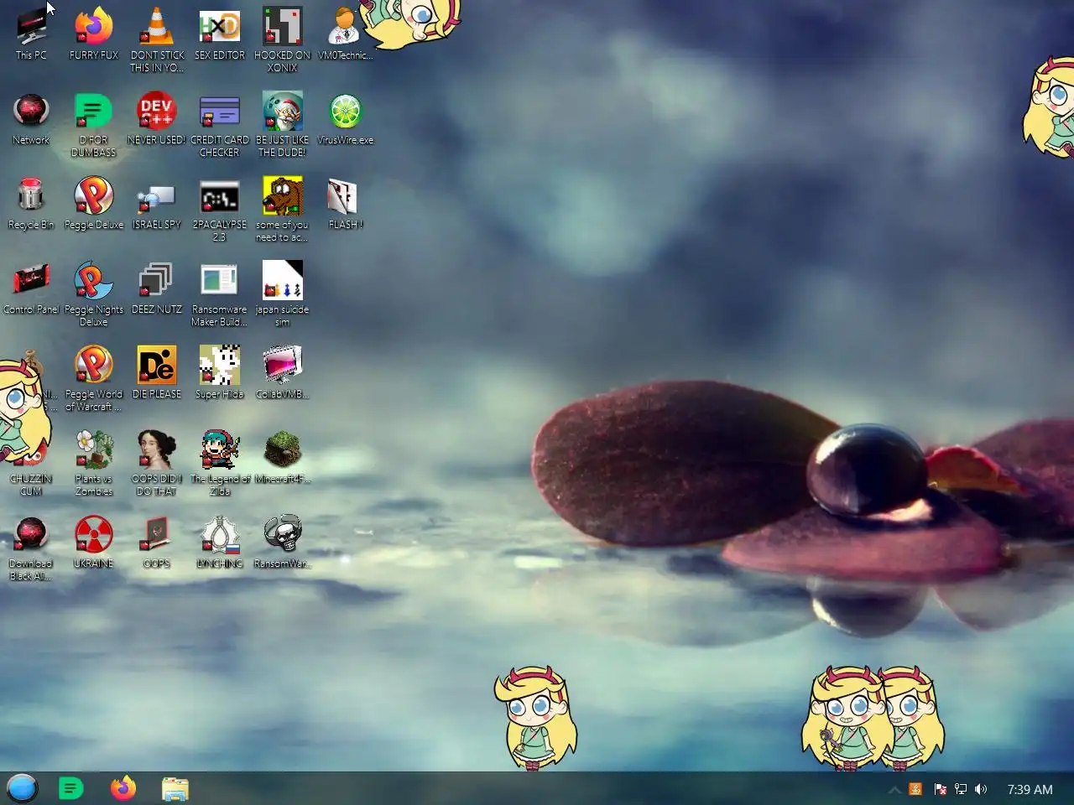Screen dimensions: 1074x805
Task: Launch Peggle Nights Deluxe shortcut
Action: (94, 294)
